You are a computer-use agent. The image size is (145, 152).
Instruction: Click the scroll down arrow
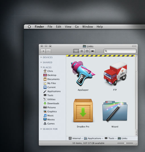point(136,134)
